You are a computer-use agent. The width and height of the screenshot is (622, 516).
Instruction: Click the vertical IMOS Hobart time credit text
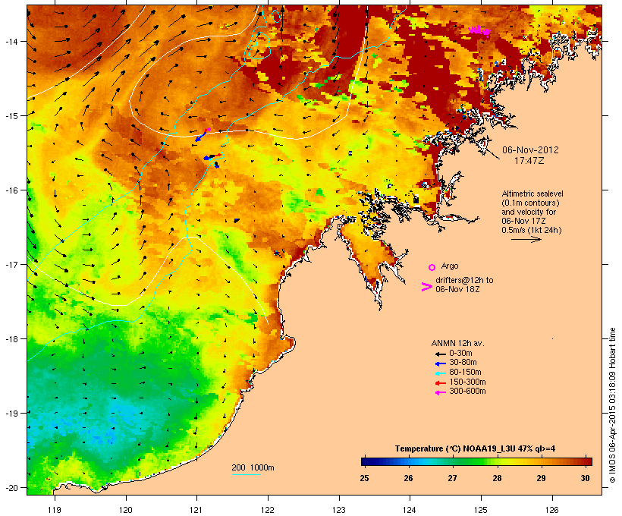tap(613, 405)
